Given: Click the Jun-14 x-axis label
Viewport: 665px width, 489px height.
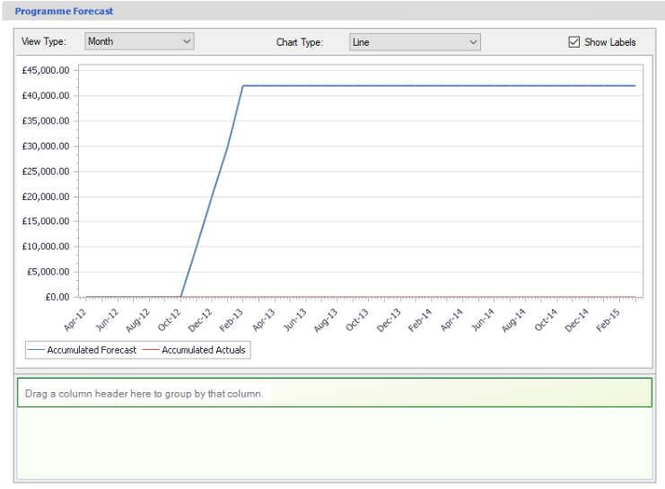Looking at the screenshot, I should click(484, 317).
